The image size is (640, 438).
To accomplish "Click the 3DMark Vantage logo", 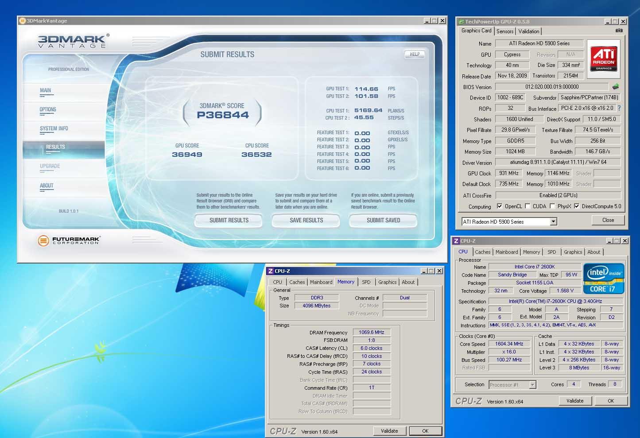I will point(73,41).
